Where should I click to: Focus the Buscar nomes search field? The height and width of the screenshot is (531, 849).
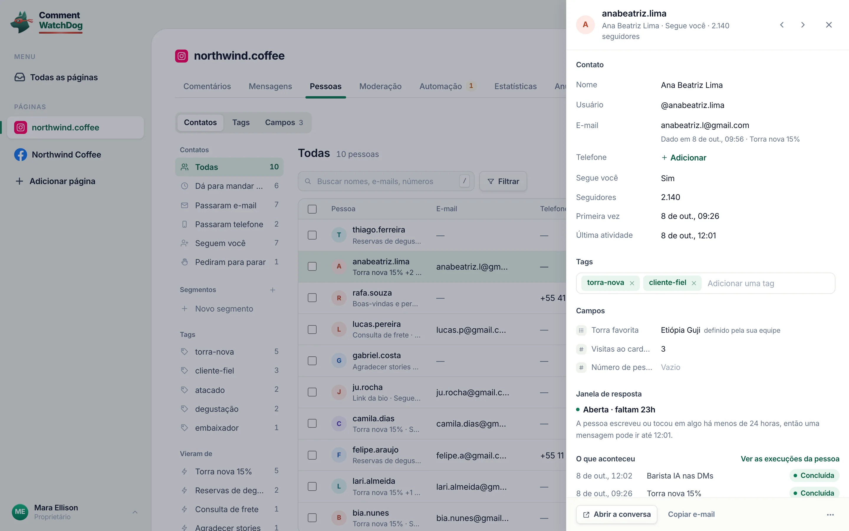click(x=386, y=181)
